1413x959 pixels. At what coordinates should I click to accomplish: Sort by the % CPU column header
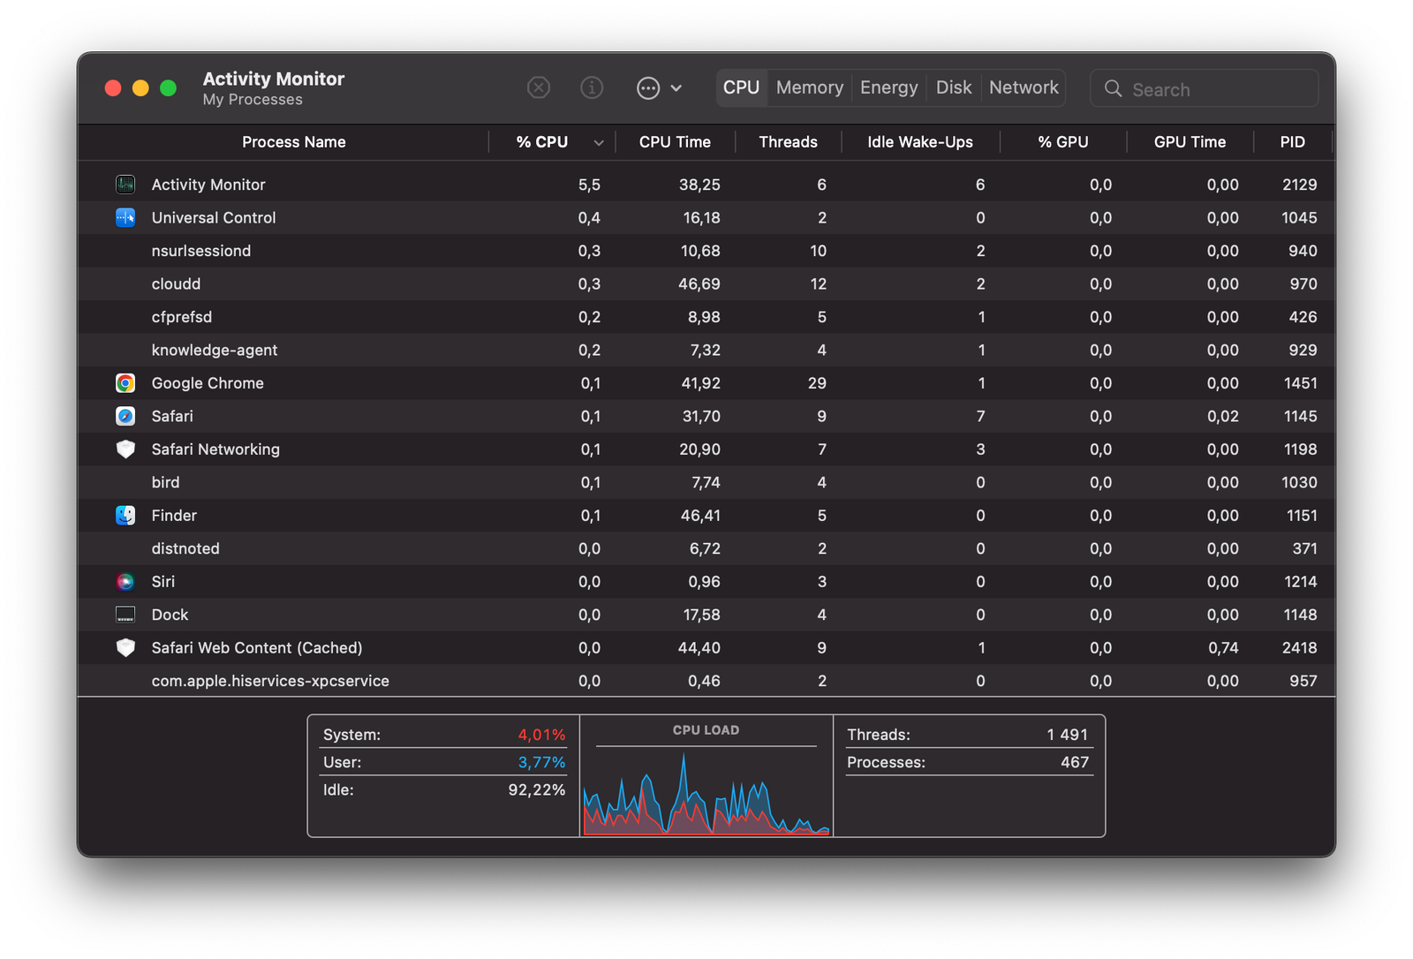point(542,142)
